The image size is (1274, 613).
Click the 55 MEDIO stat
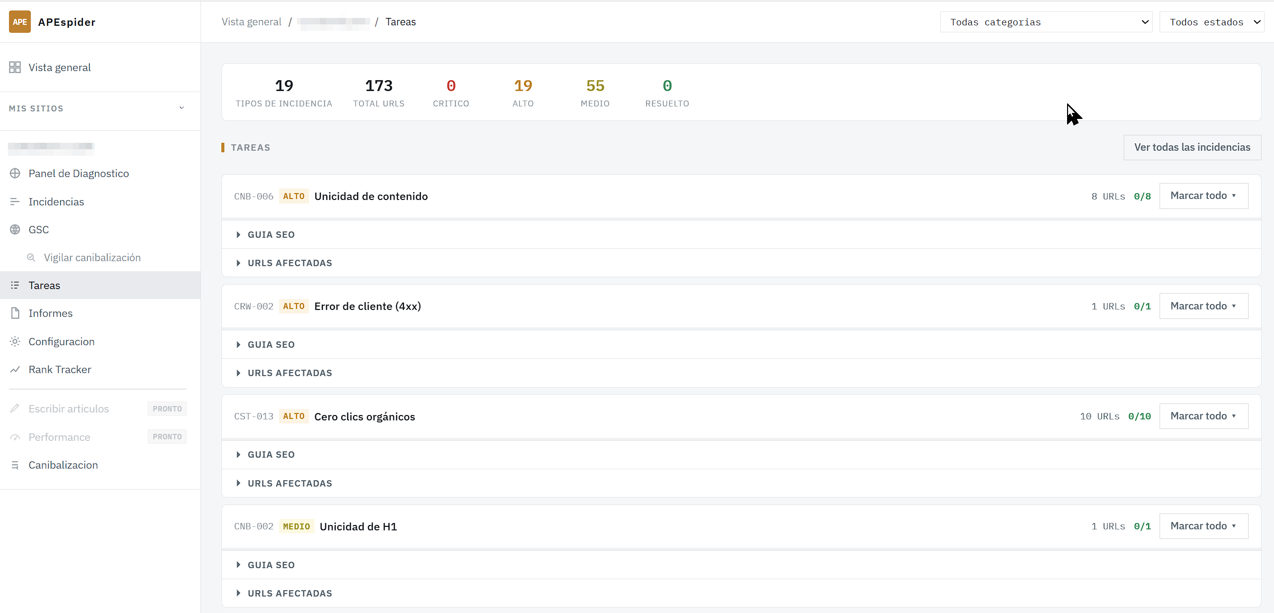click(x=595, y=93)
